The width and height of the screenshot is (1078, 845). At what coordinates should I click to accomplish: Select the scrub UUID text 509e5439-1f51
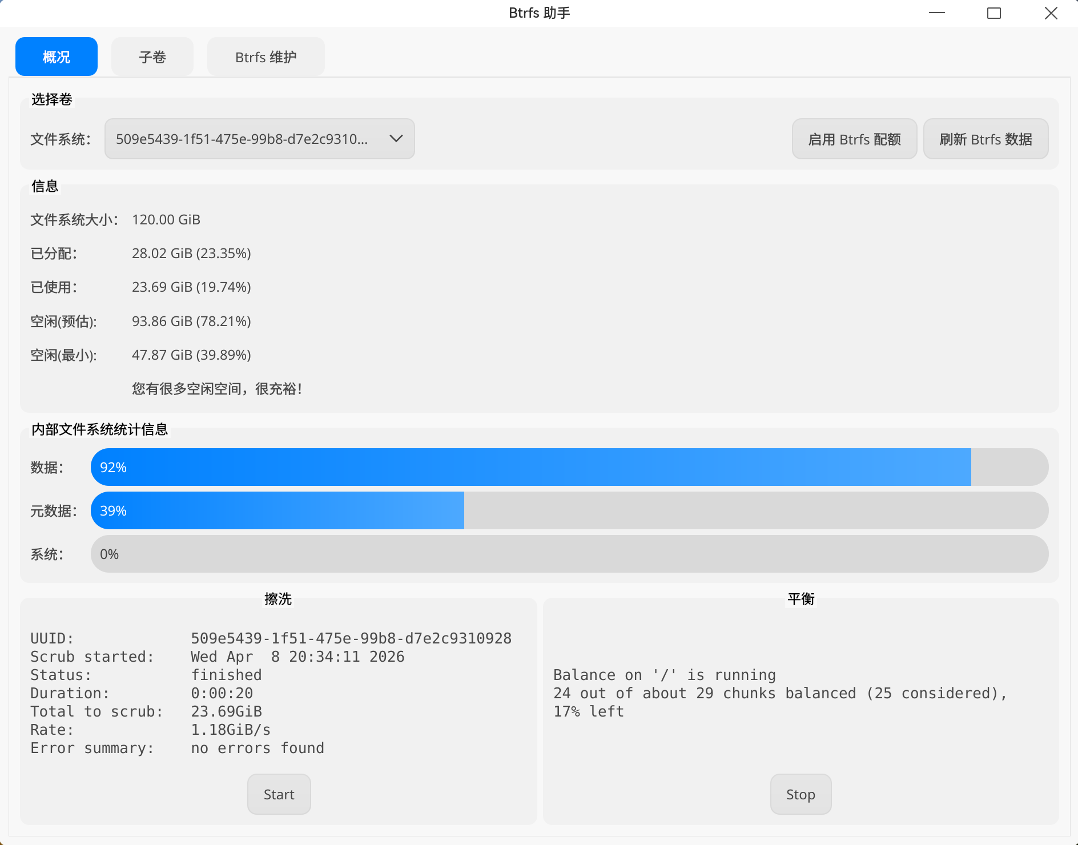pos(351,638)
